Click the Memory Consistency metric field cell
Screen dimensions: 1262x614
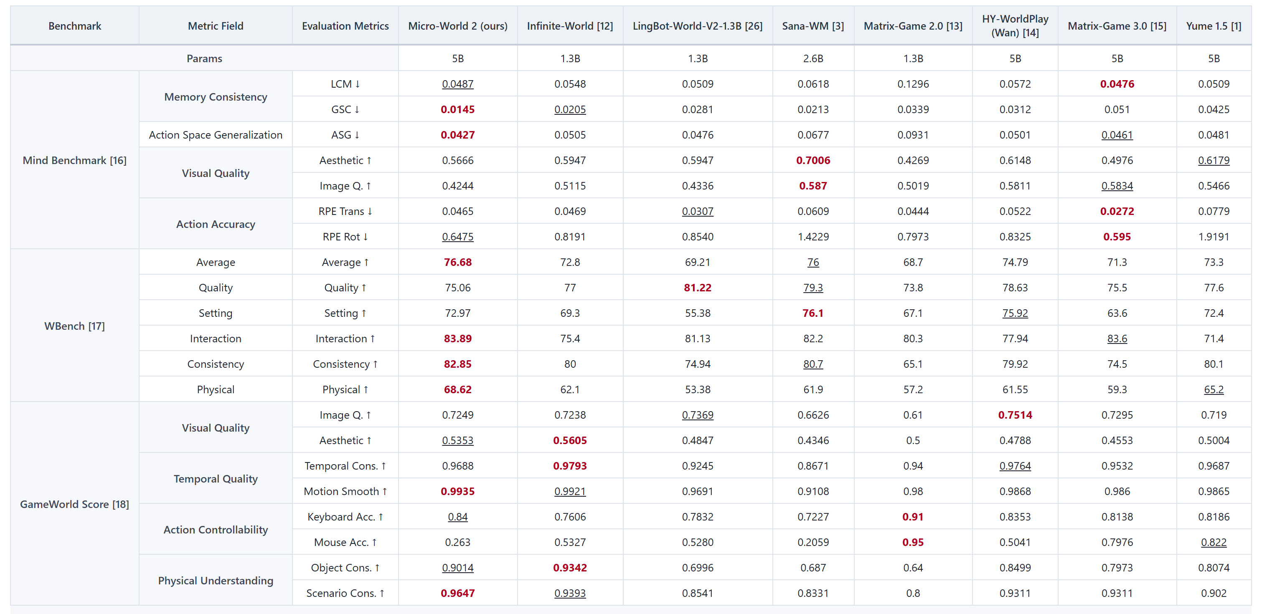[216, 96]
